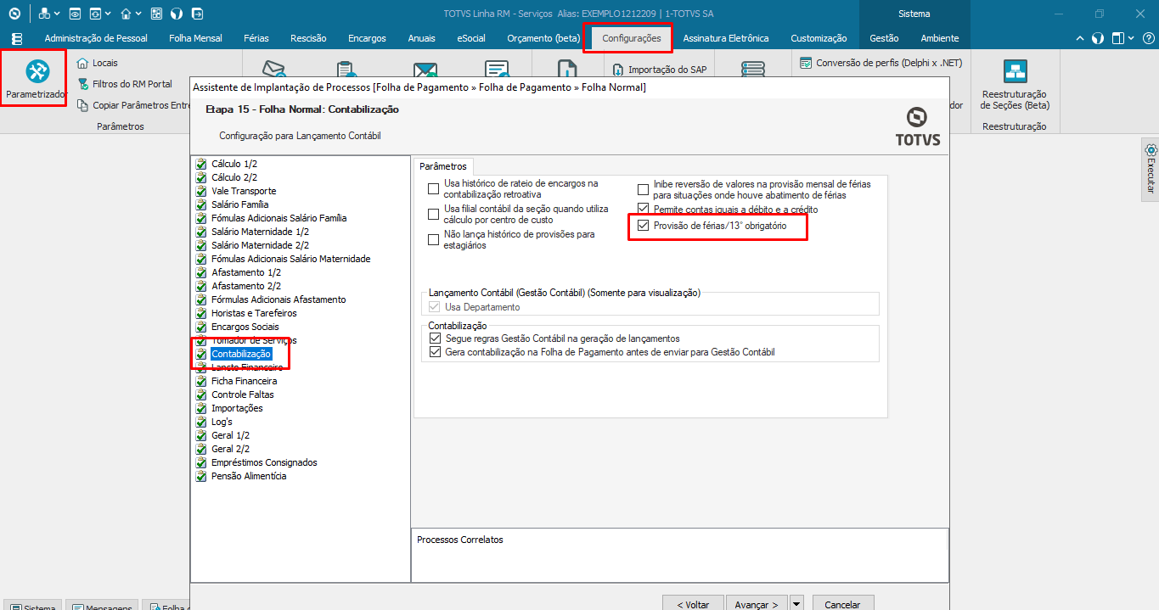Switch to Férias ribbon tab

click(256, 38)
